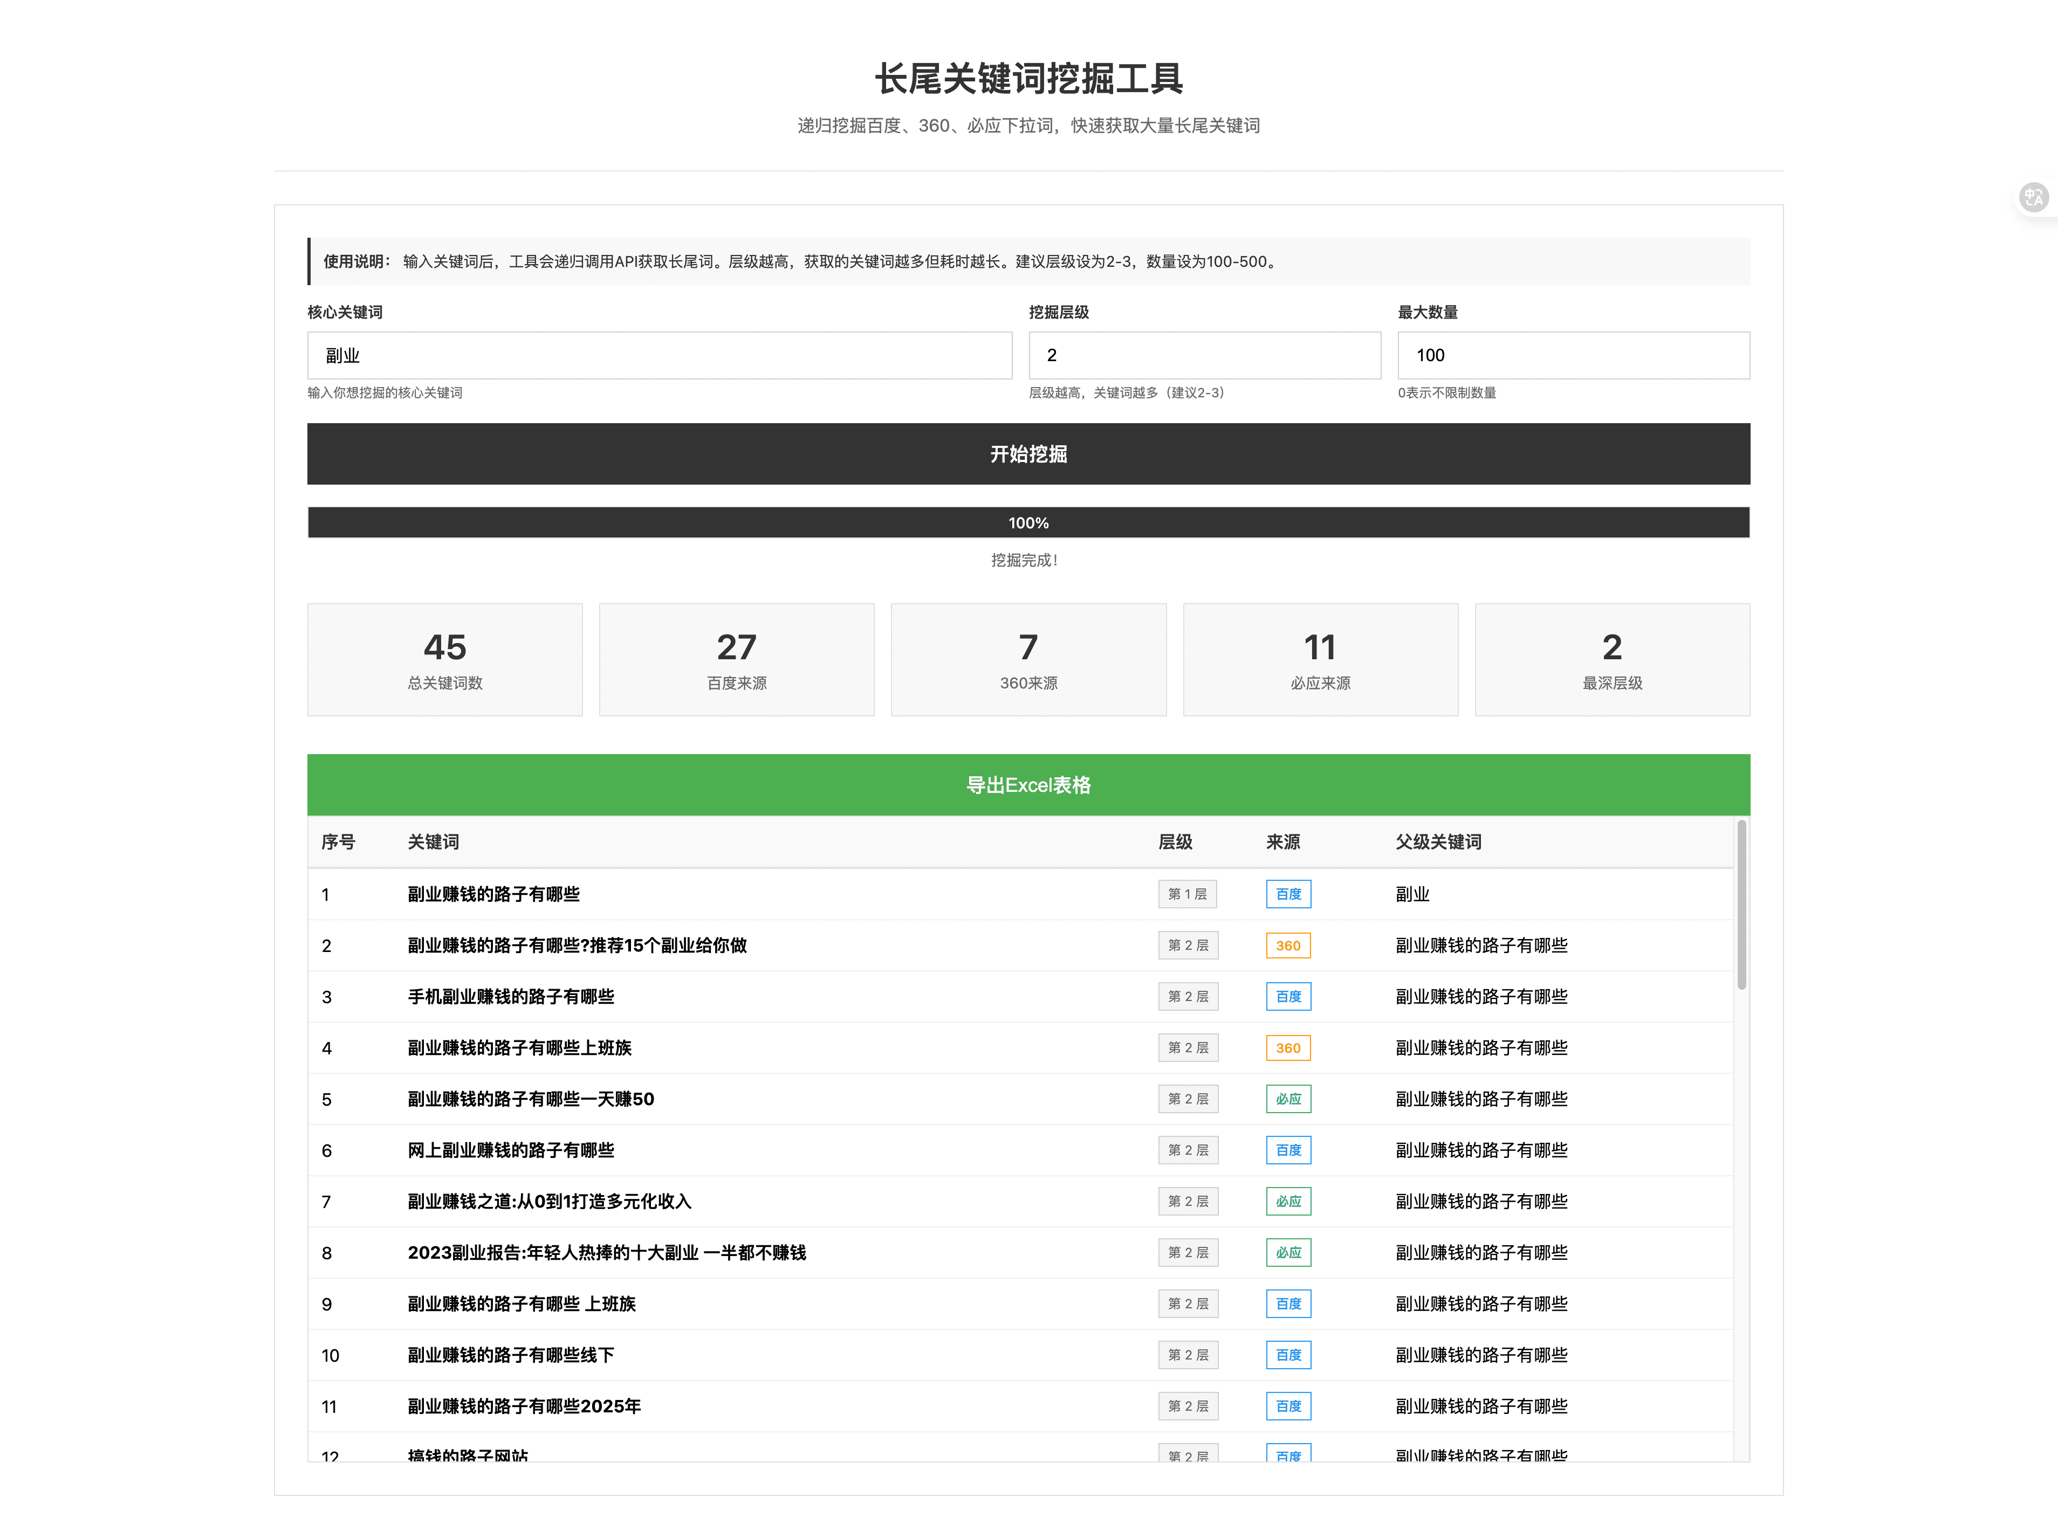The height and width of the screenshot is (1518, 2058).
Task: Click the 必应来源 count card
Action: (x=1320, y=660)
